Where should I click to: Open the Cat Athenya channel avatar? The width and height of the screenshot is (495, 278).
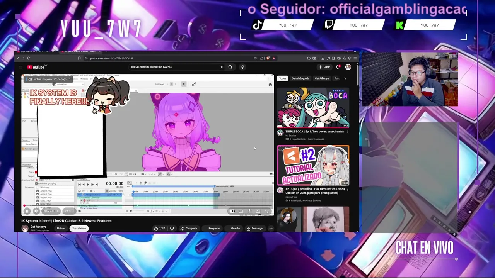[x=25, y=228]
